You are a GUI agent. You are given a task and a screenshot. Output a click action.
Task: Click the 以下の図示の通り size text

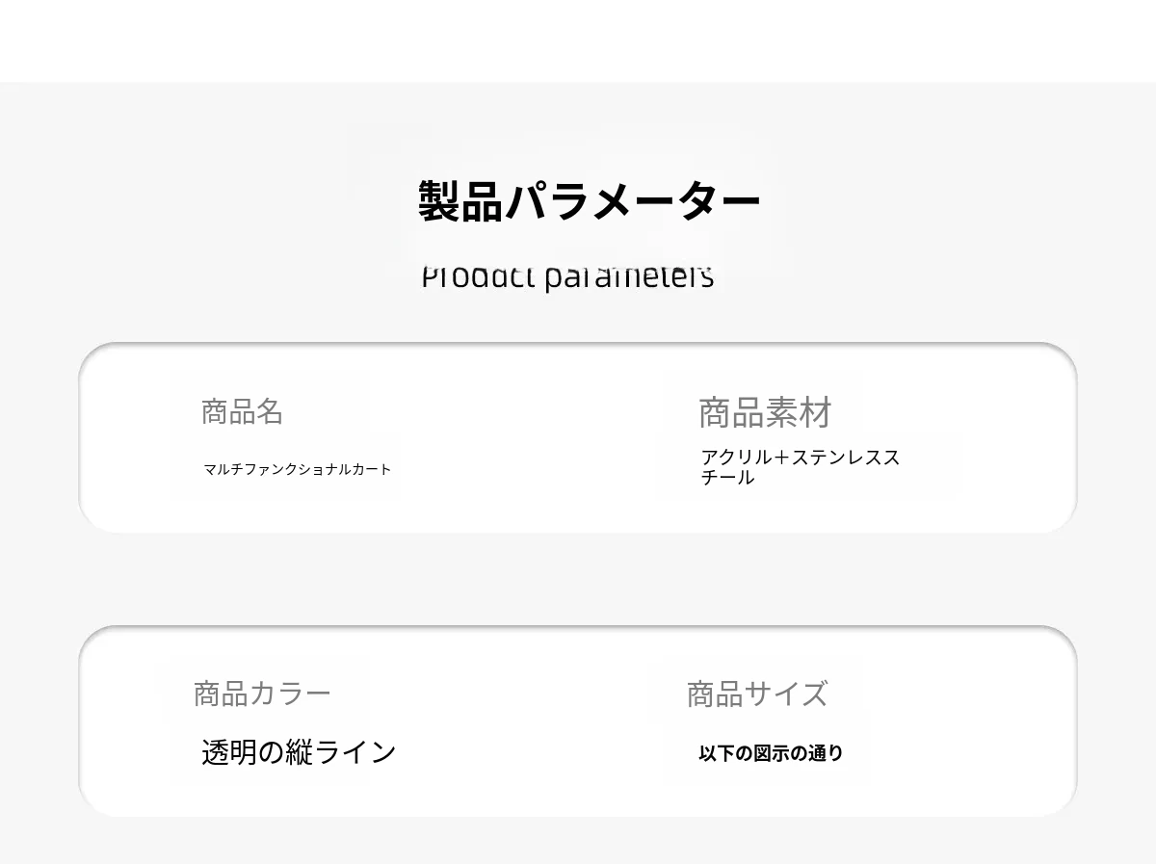[770, 753]
